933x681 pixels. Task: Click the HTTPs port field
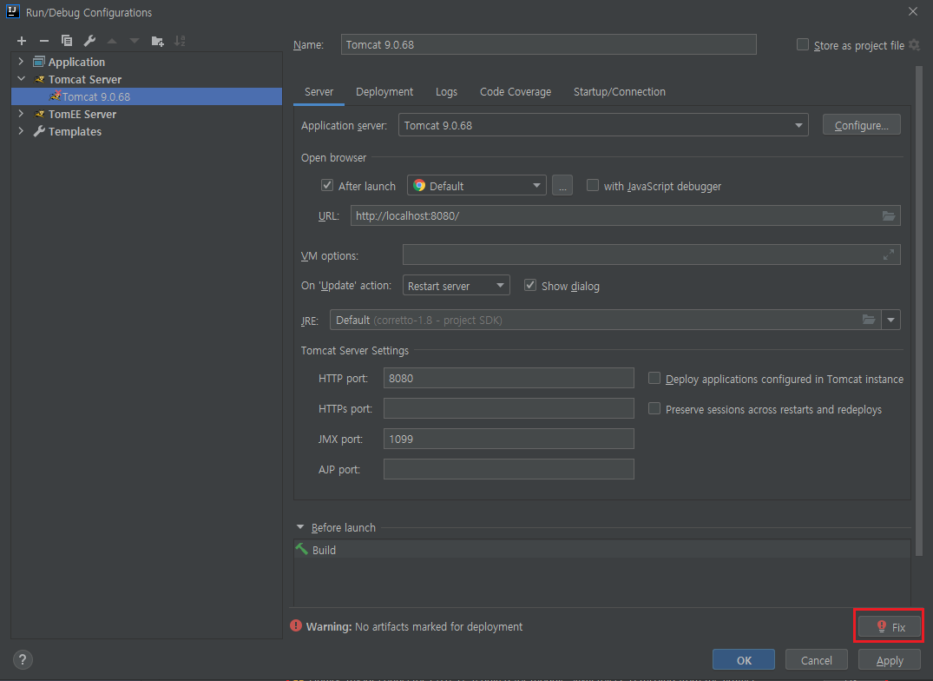point(509,408)
